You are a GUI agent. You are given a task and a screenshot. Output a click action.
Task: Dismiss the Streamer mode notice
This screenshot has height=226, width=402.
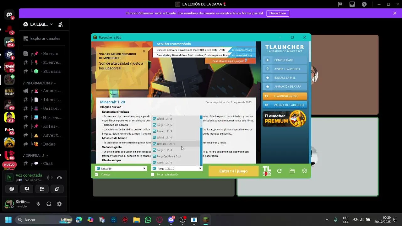point(395,13)
